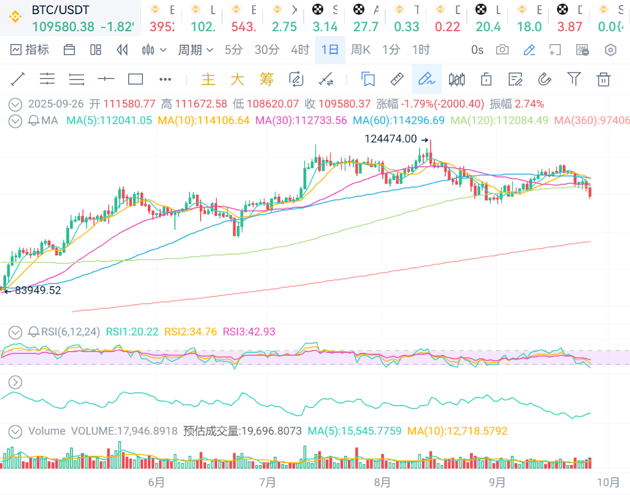Open the ticker showing 3.14

pos(325,18)
